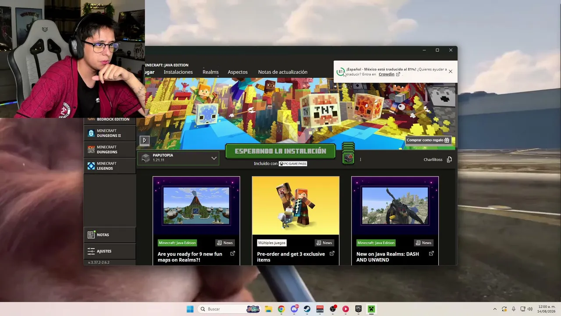561x316 pixels.
Task: Open external link for Pre-order article
Action: coord(332,254)
